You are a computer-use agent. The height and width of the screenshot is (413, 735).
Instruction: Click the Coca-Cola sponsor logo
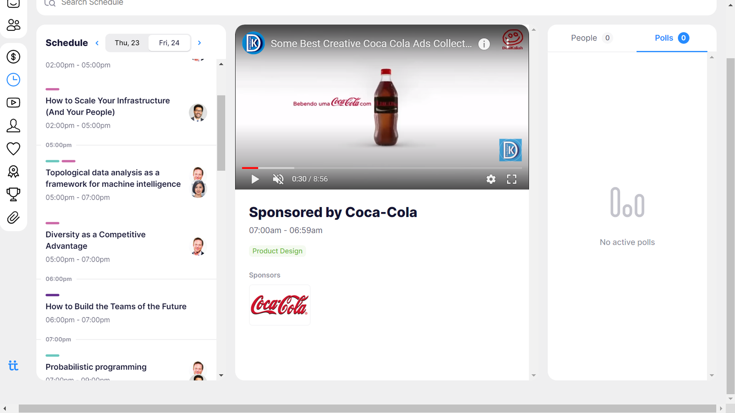click(x=280, y=305)
